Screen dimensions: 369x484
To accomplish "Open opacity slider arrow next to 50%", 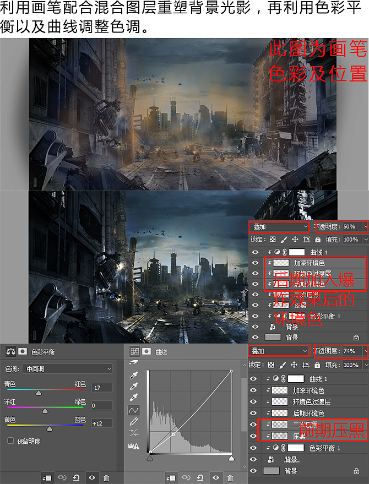I will coord(365,227).
